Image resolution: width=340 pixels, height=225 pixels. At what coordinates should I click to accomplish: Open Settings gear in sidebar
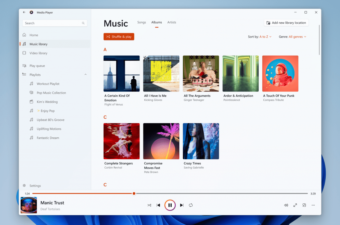pos(24,186)
